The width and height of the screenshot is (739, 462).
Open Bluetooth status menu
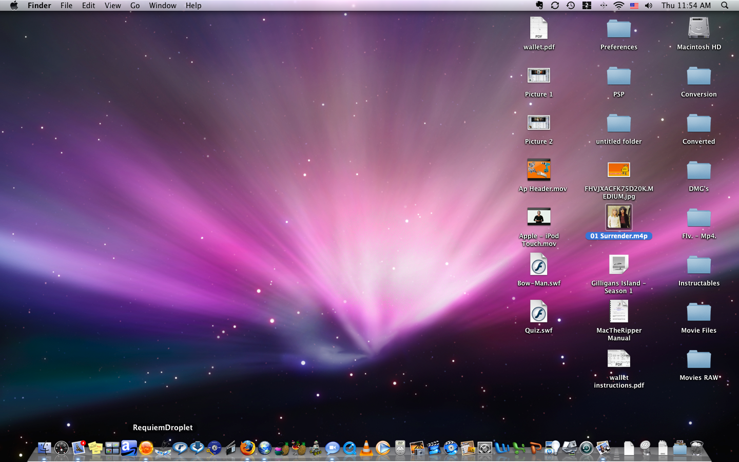click(604, 5)
